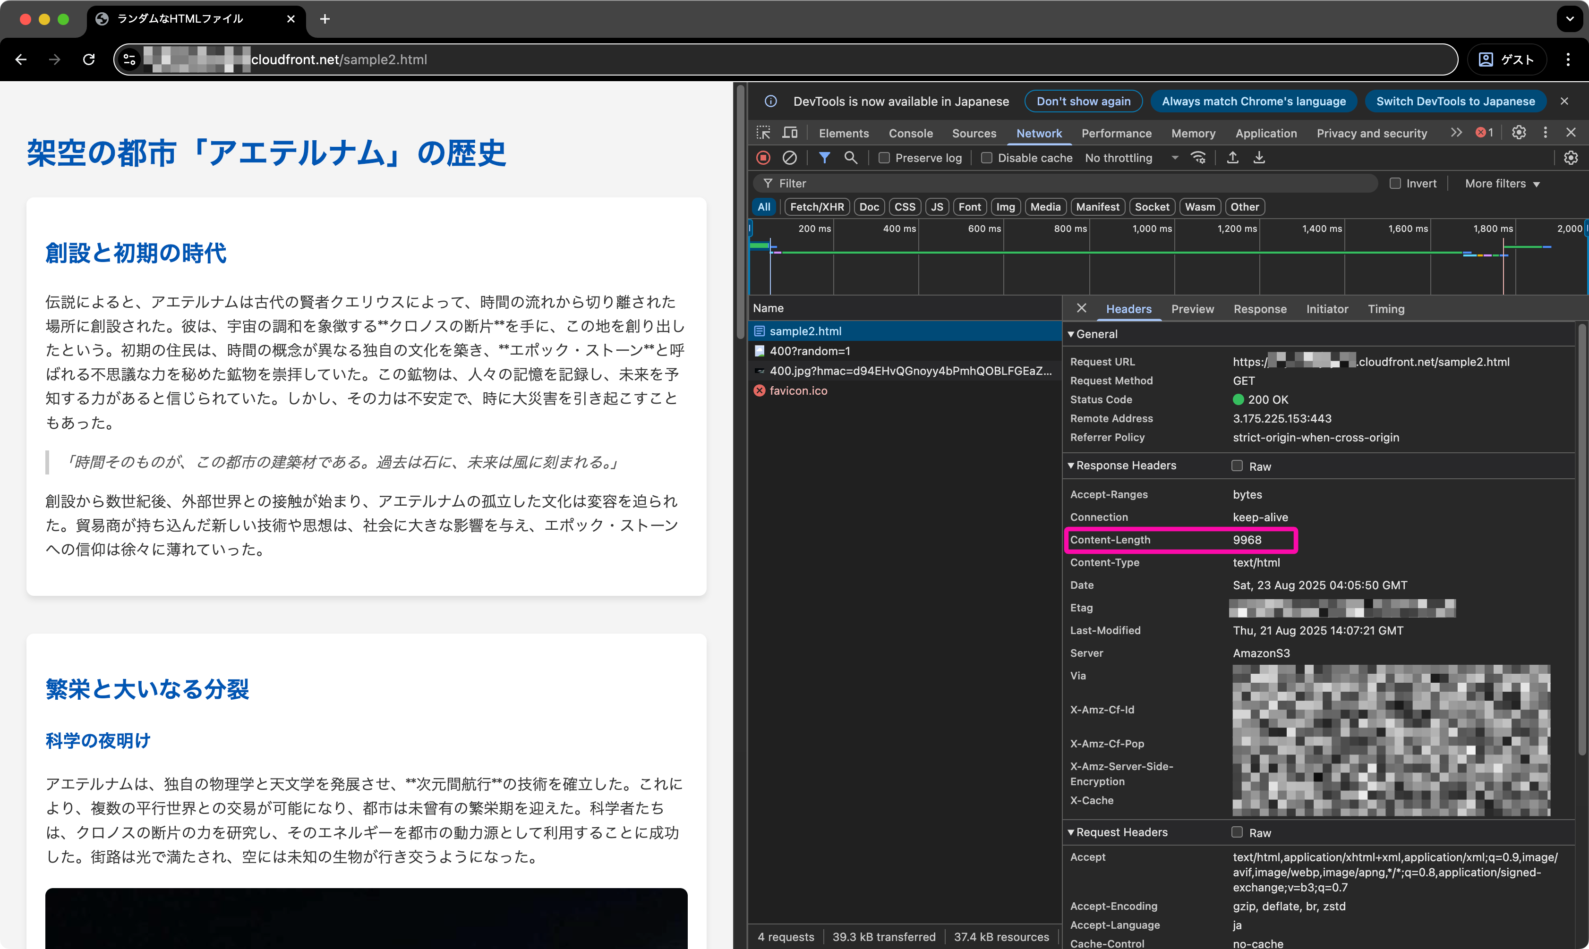Toggle Raw for Request Headers
Screen dimensions: 1589x949
coord(1237,832)
